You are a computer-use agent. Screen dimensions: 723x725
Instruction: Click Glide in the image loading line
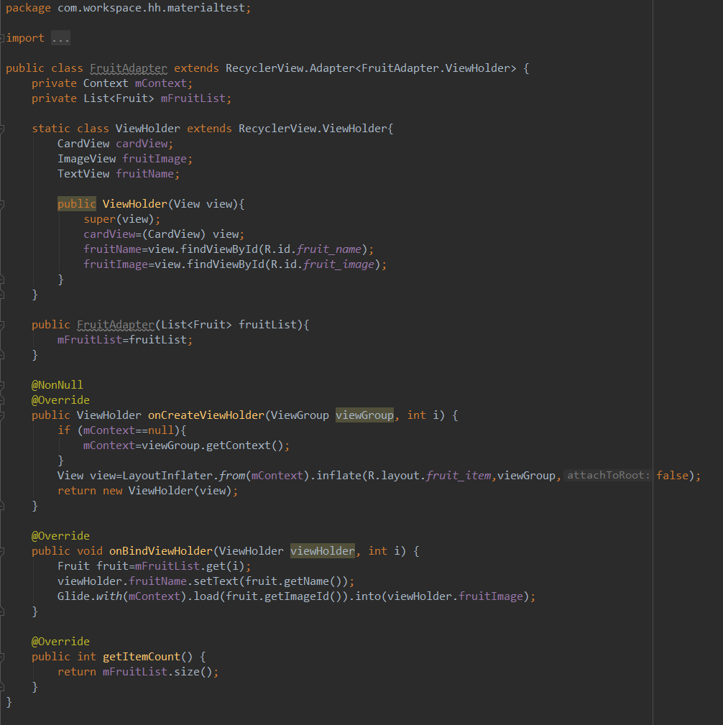click(73, 596)
